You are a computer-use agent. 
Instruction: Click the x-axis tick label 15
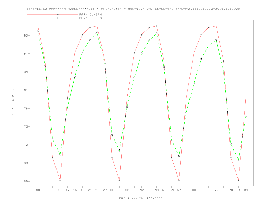tap(75, 190)
